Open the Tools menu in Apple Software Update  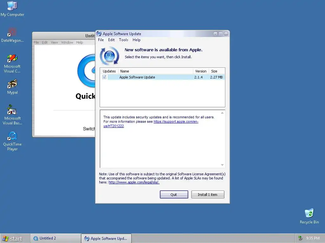(x=123, y=40)
